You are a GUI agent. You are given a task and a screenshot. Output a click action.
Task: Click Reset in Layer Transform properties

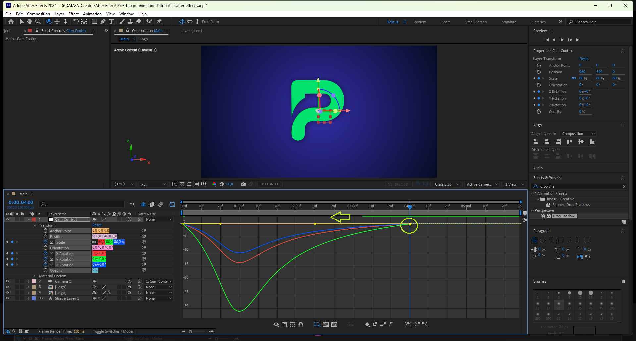pyautogui.click(x=584, y=59)
